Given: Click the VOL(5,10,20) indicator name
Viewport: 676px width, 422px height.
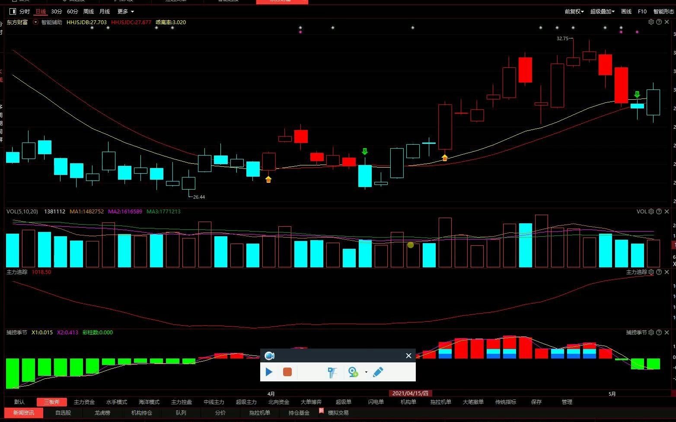Looking at the screenshot, I should click(22, 212).
